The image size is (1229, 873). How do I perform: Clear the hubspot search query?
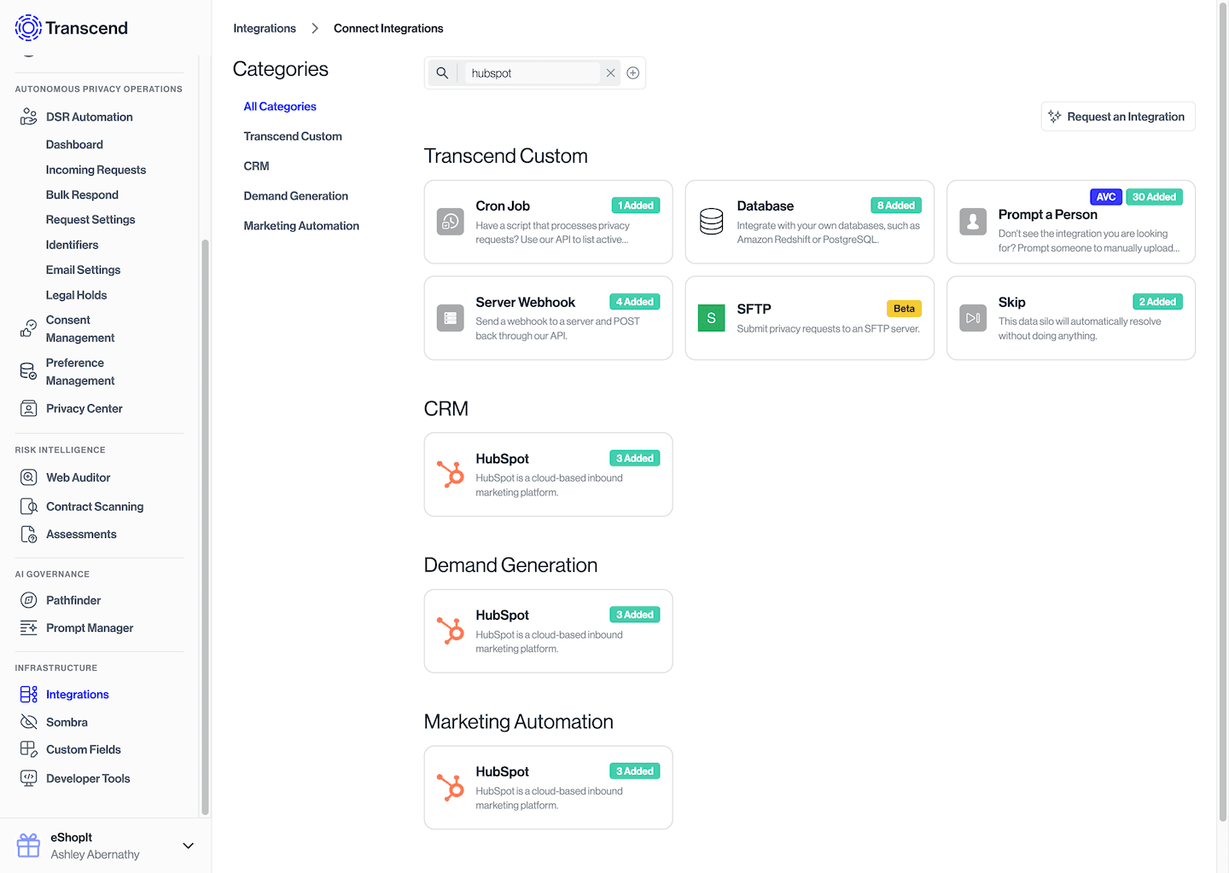pyautogui.click(x=610, y=72)
